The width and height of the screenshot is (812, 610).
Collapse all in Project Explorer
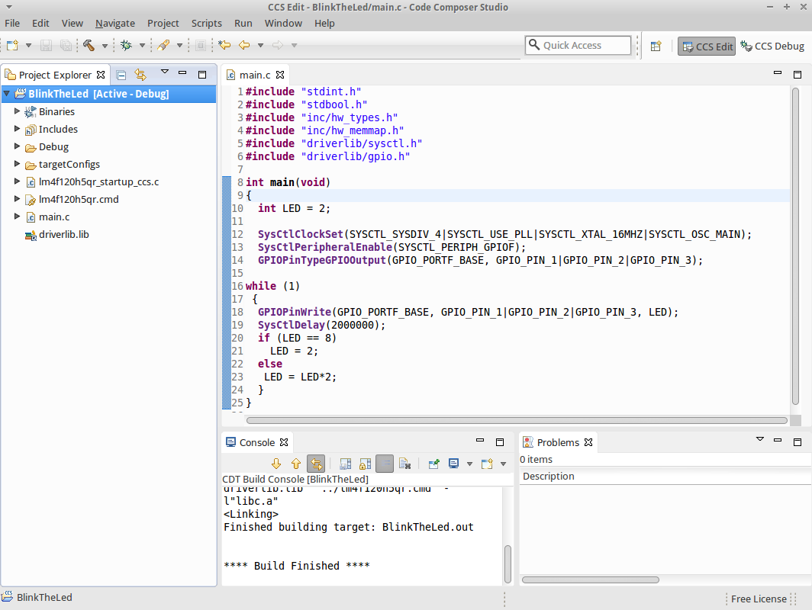(x=121, y=75)
